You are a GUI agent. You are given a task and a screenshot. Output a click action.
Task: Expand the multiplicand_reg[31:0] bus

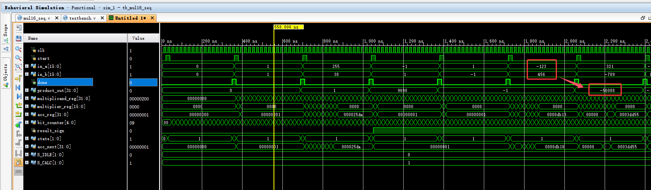coord(27,98)
